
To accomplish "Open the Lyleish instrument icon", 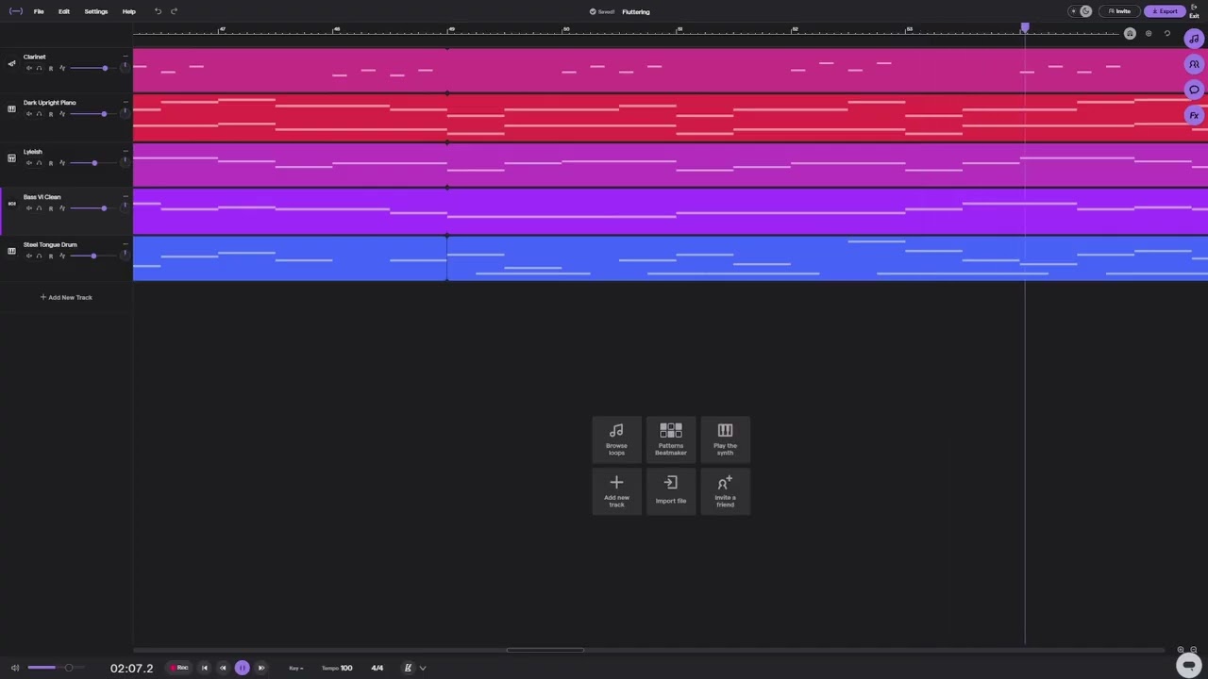I will click(x=11, y=158).
